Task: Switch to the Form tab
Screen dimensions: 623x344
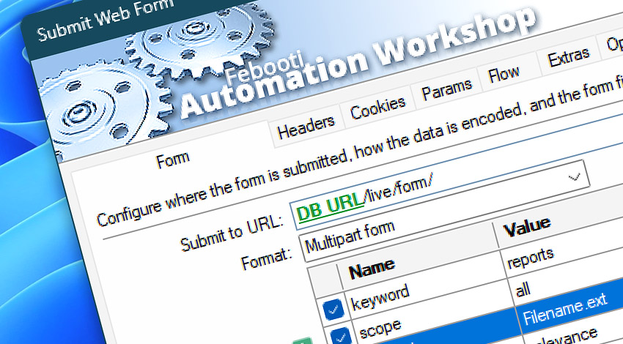Action: pyautogui.click(x=173, y=160)
